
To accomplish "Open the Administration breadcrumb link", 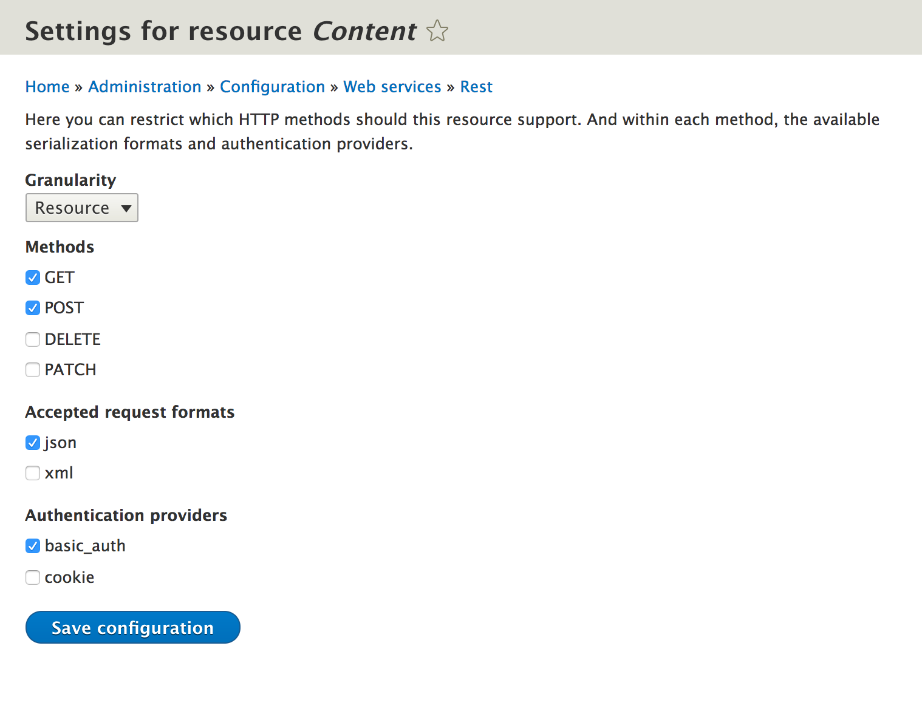I will pyautogui.click(x=145, y=87).
